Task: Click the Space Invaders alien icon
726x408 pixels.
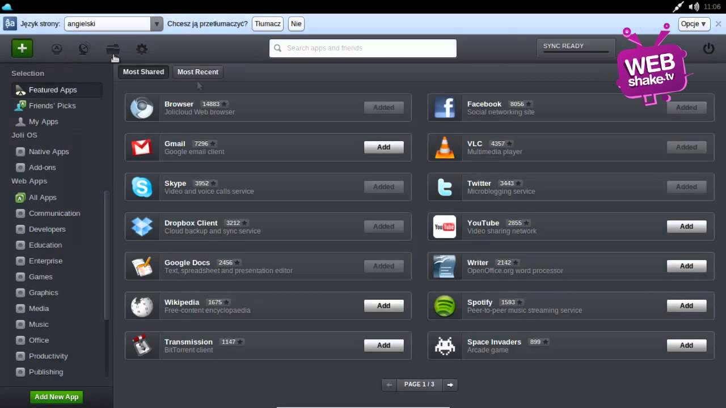Action: pos(445,346)
